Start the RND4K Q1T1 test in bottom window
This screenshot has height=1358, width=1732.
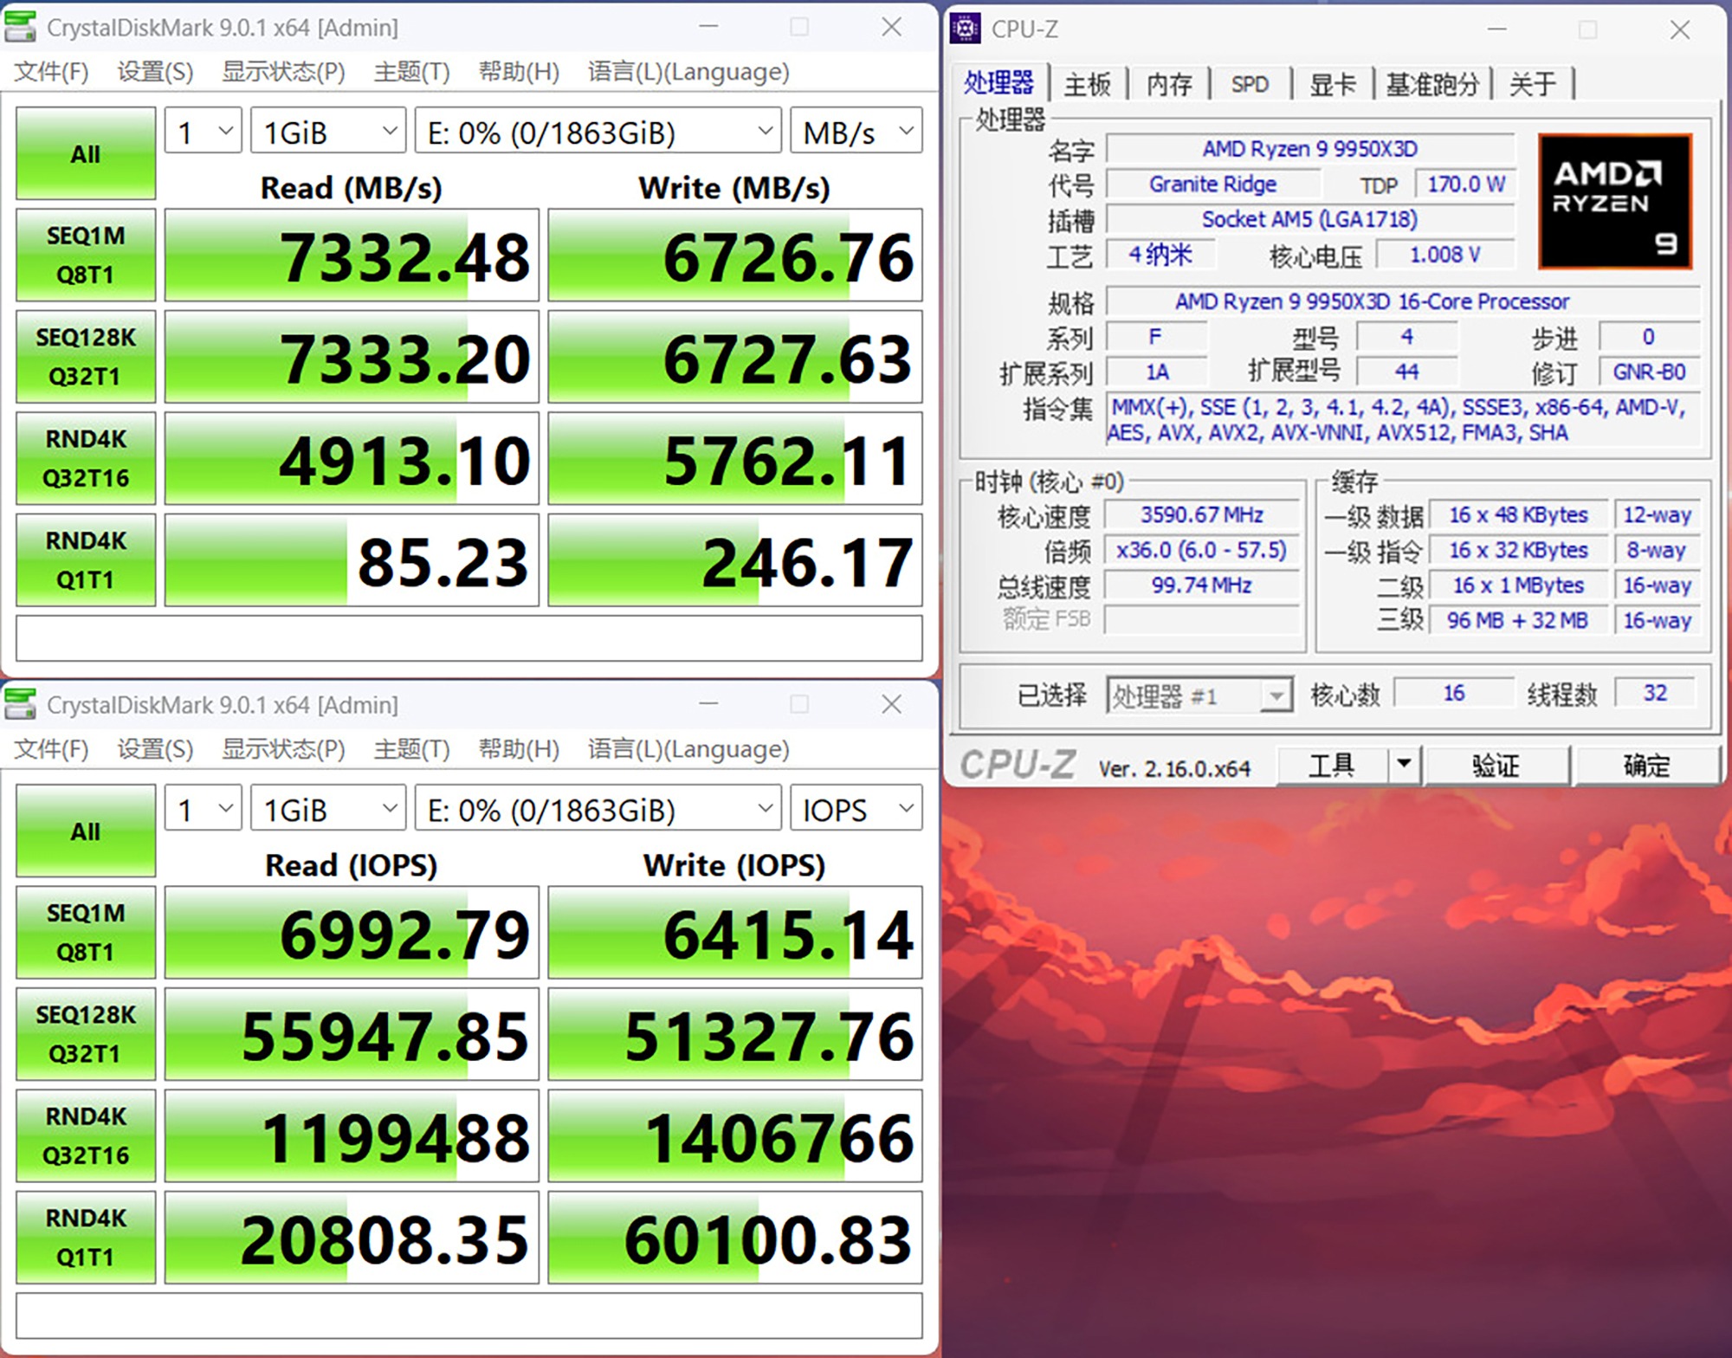tap(86, 1237)
